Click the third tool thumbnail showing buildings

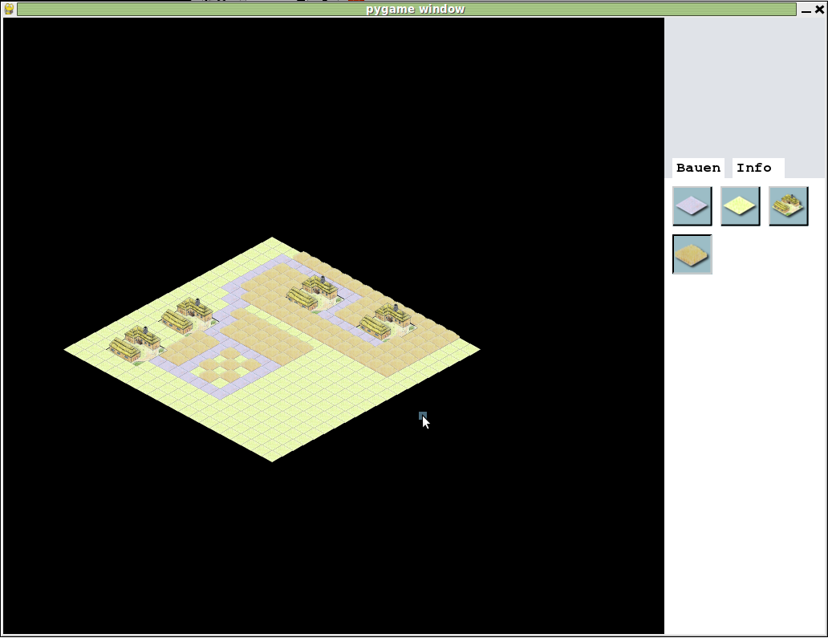(788, 205)
